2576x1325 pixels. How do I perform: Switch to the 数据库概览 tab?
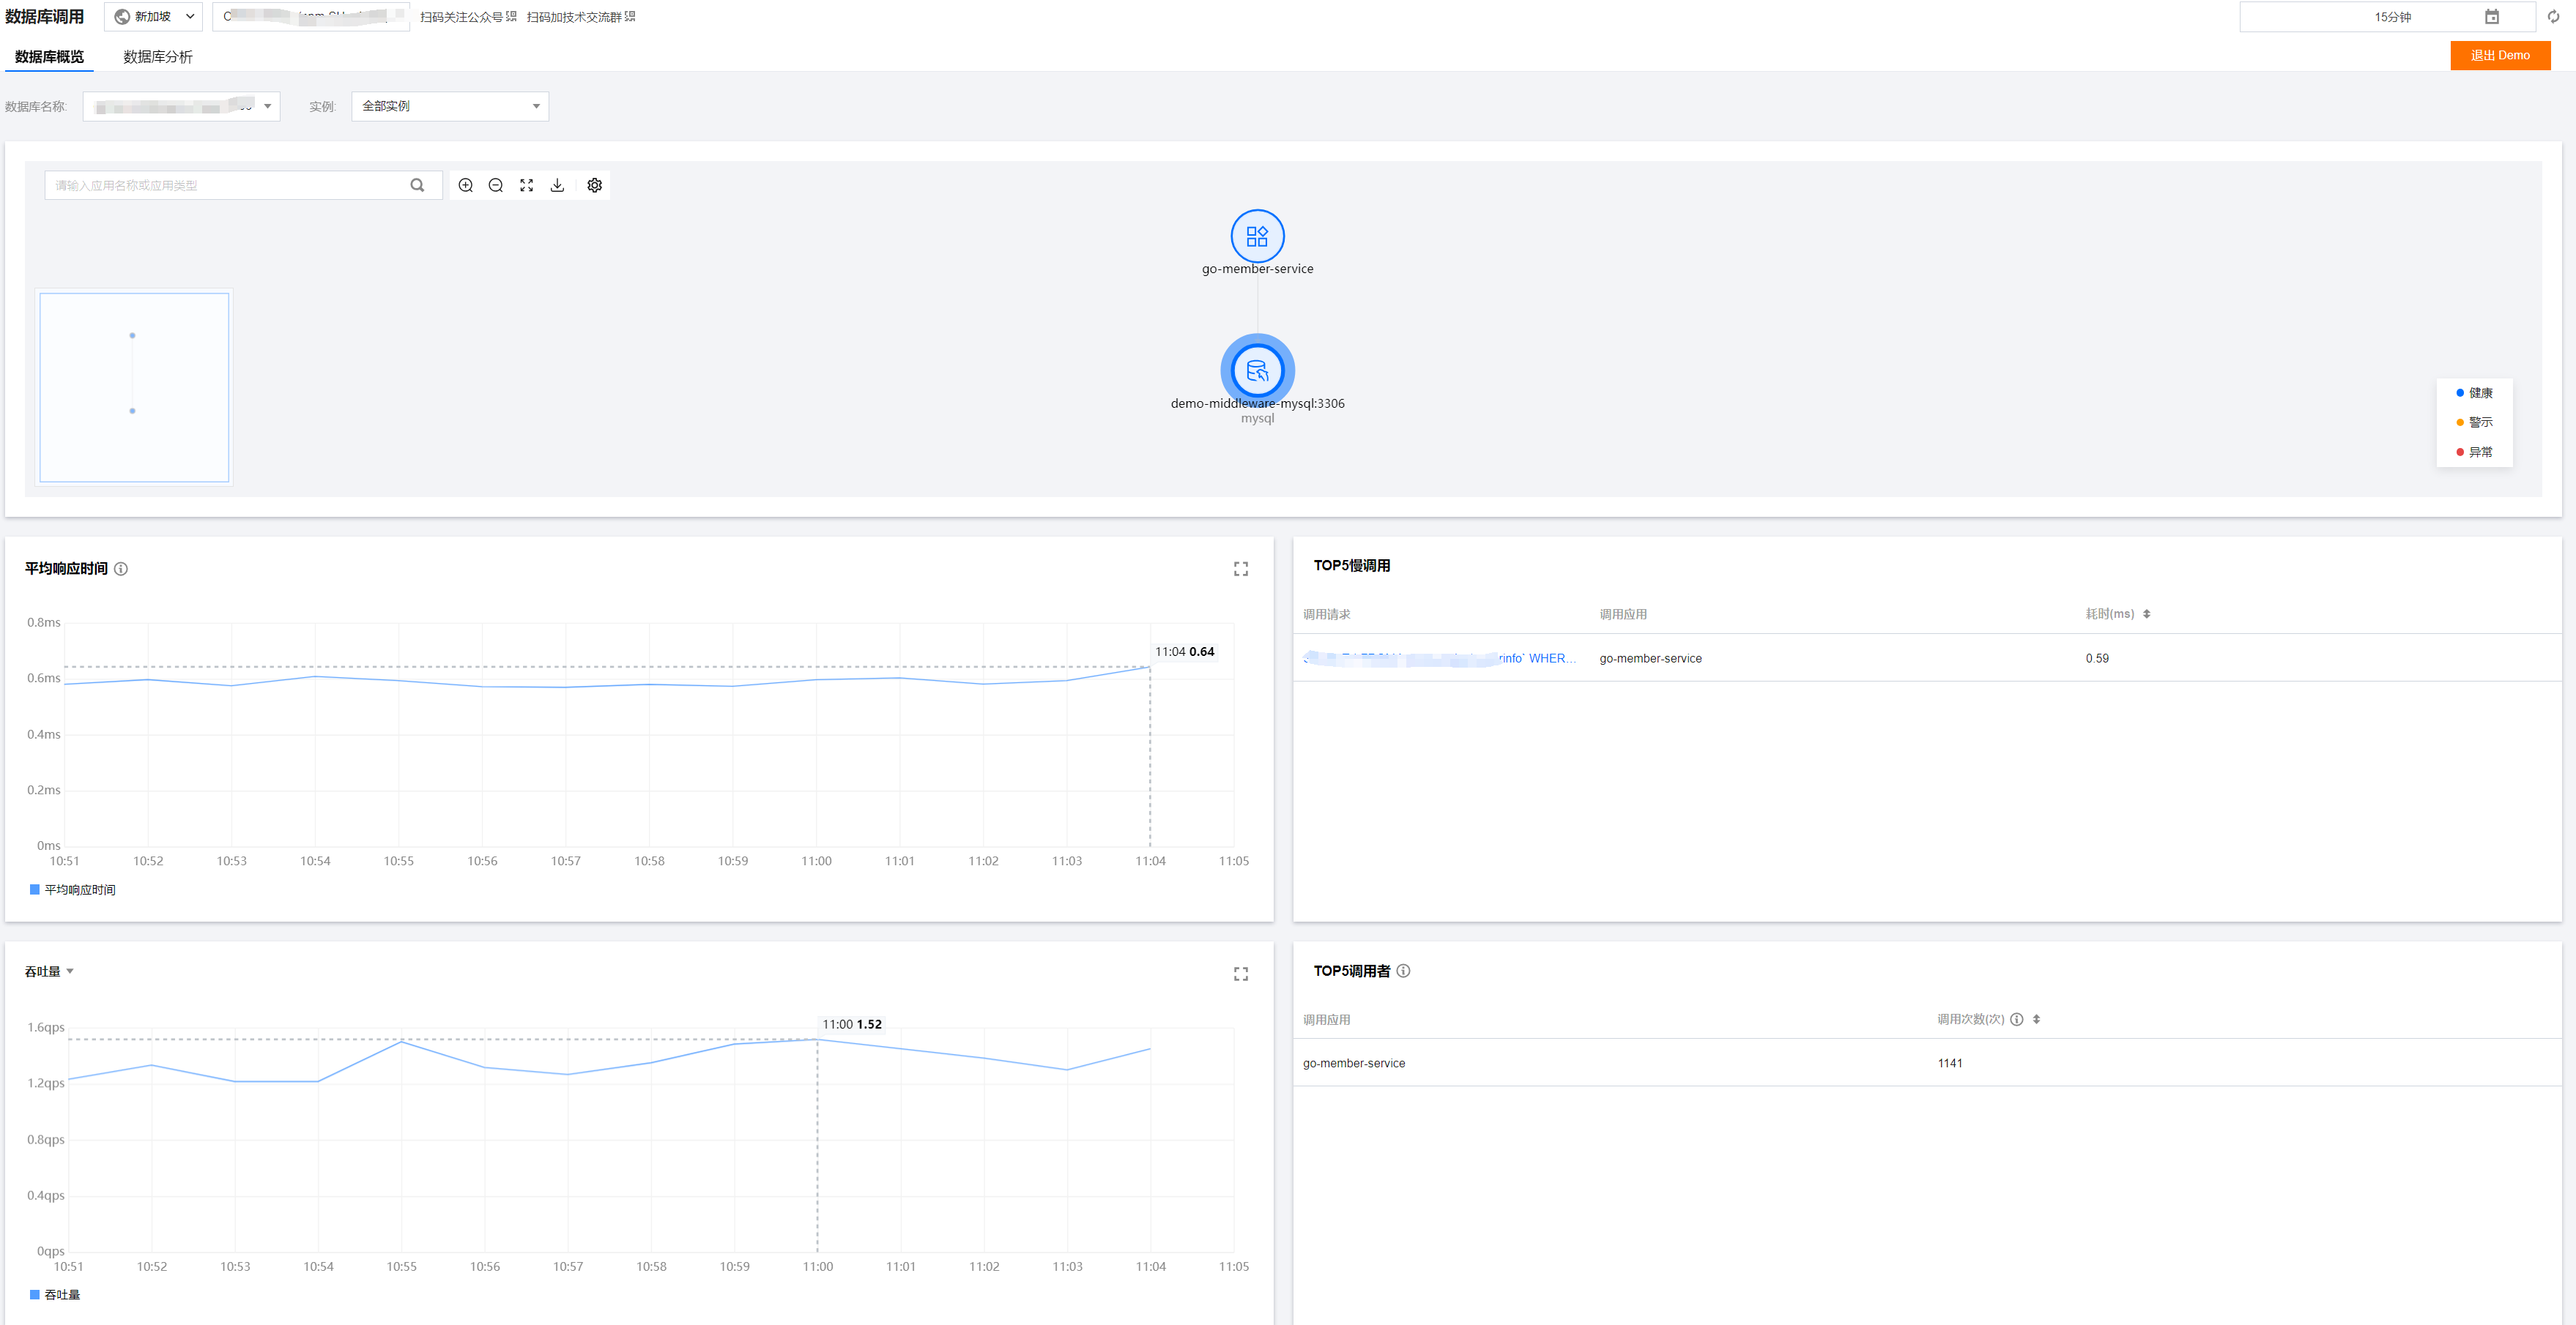[x=49, y=57]
